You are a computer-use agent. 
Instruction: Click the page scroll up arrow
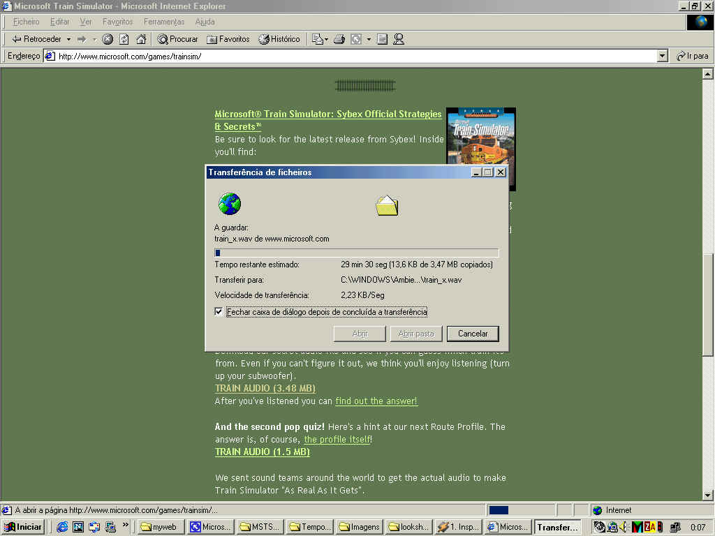tap(708, 73)
